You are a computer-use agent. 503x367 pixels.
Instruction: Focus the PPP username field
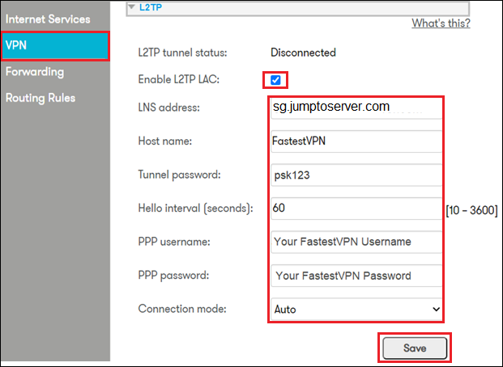(x=356, y=242)
